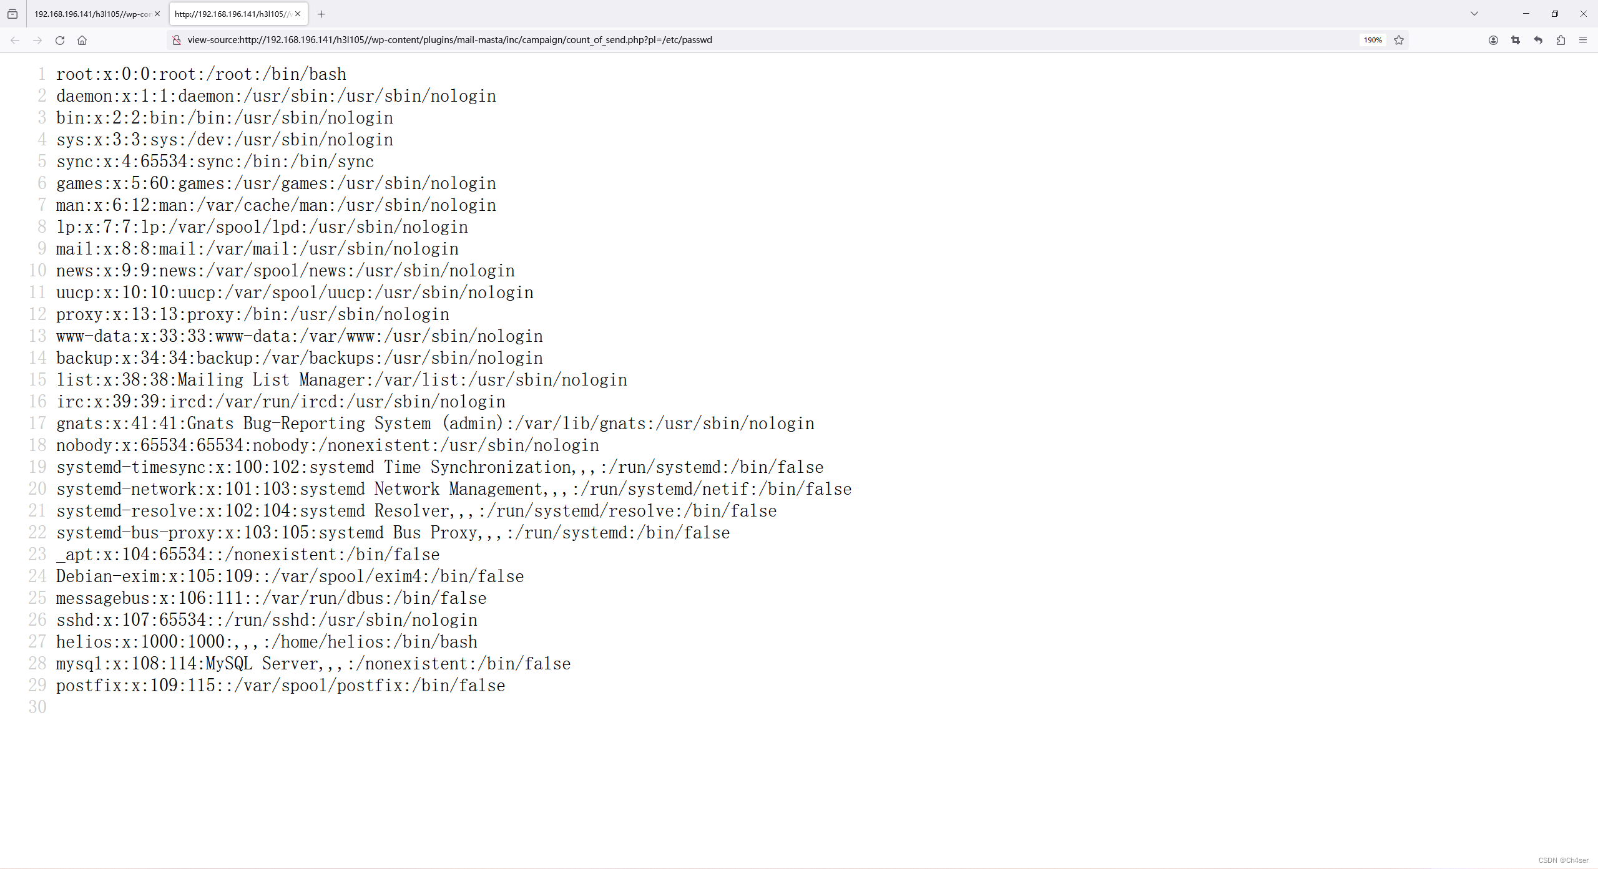Close the first wp-content tab
This screenshot has height=869, width=1598.
coord(157,13)
